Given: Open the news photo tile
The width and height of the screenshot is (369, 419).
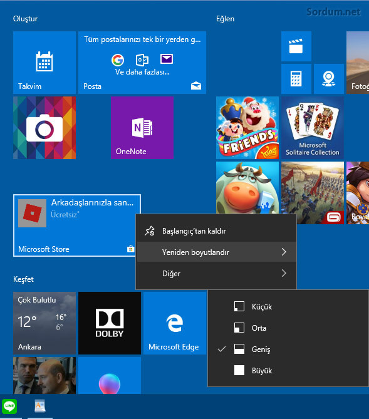Looking at the screenshot, I should click(44, 375).
